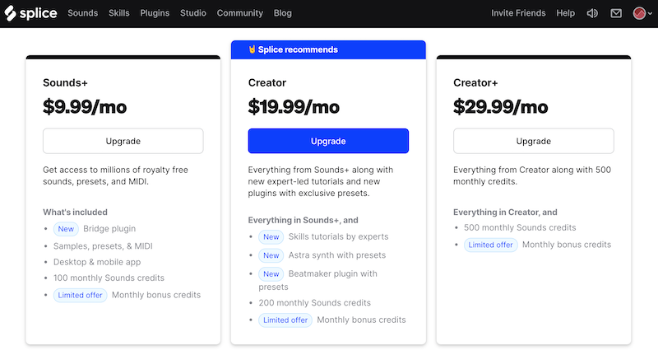The width and height of the screenshot is (658, 355).
Task: Click the New badge beside Beatmaker plugin
Action: coord(271,274)
